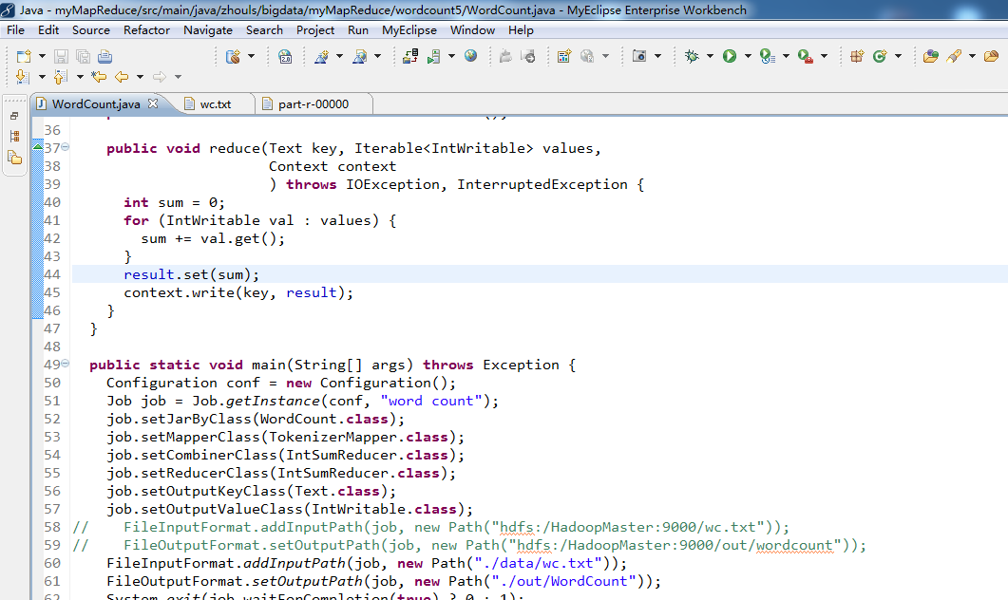Screen dimensions: 1008x600
Task: Click the Open Task folder icon
Action: [991, 57]
